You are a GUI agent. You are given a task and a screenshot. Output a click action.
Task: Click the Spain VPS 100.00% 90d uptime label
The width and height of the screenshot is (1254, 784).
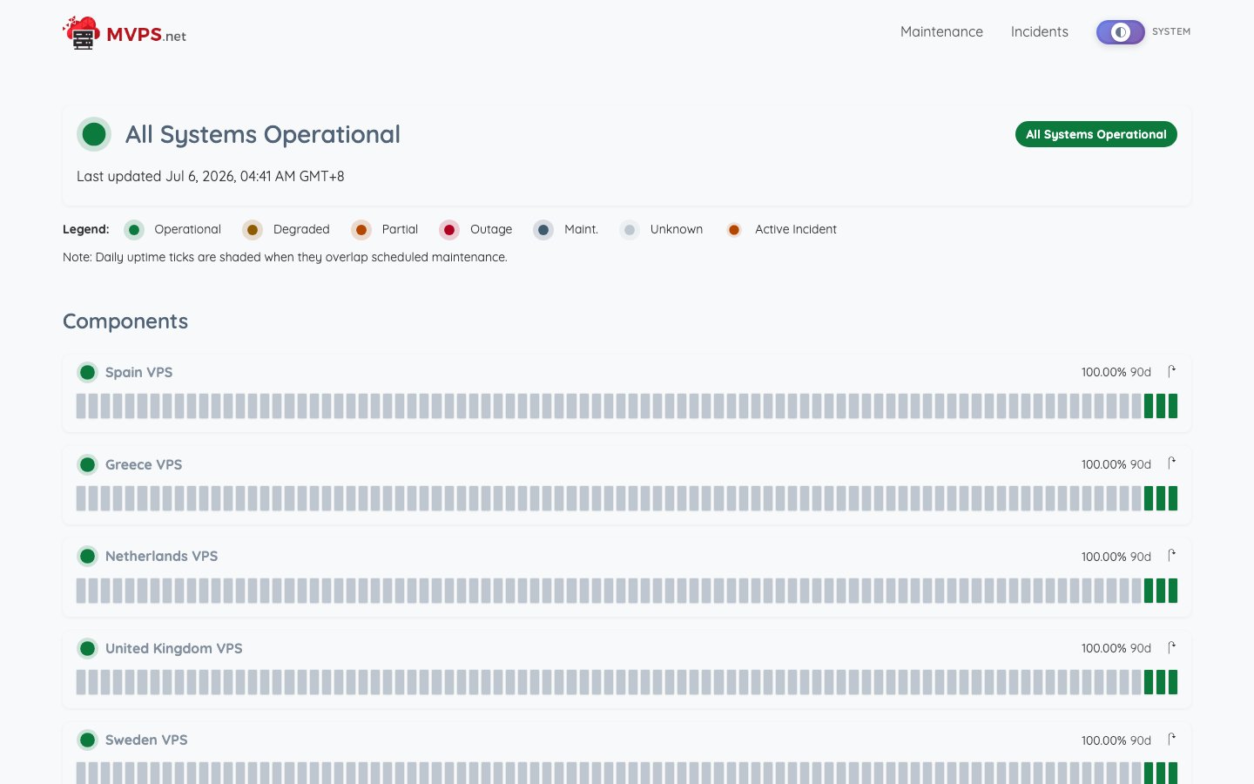click(x=1116, y=372)
